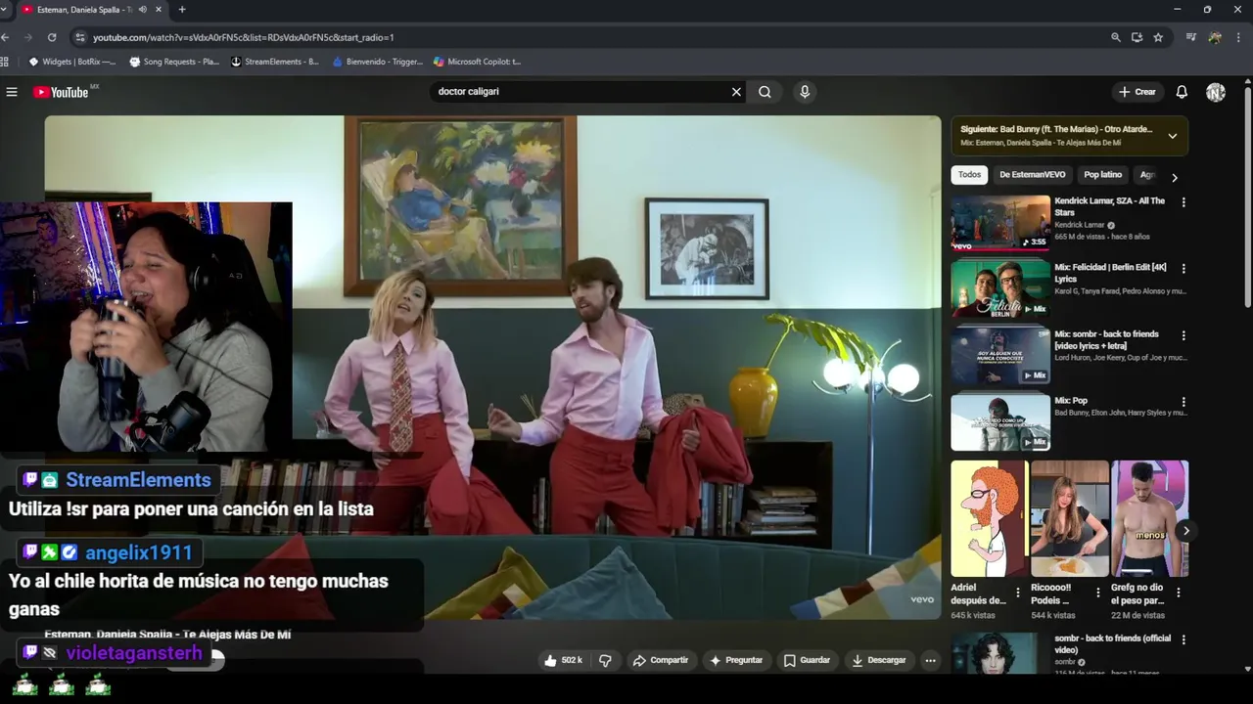This screenshot has height=704, width=1253.
Task: Click the URL address bar
Action: click(x=587, y=37)
